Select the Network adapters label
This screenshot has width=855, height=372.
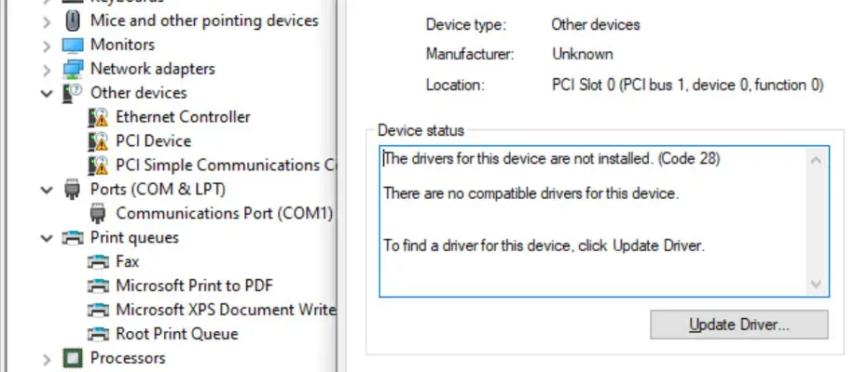tap(152, 69)
